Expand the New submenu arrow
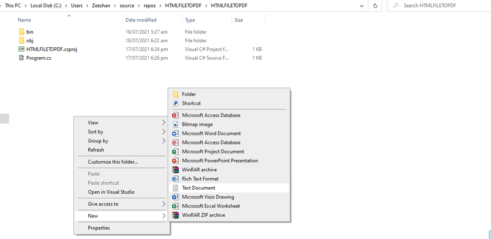 (164, 216)
